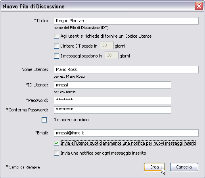Viewport: 205px width, 178px height.
Task: Close the Nuovo Filo di Discussione dialog
Action: pos(199,6)
